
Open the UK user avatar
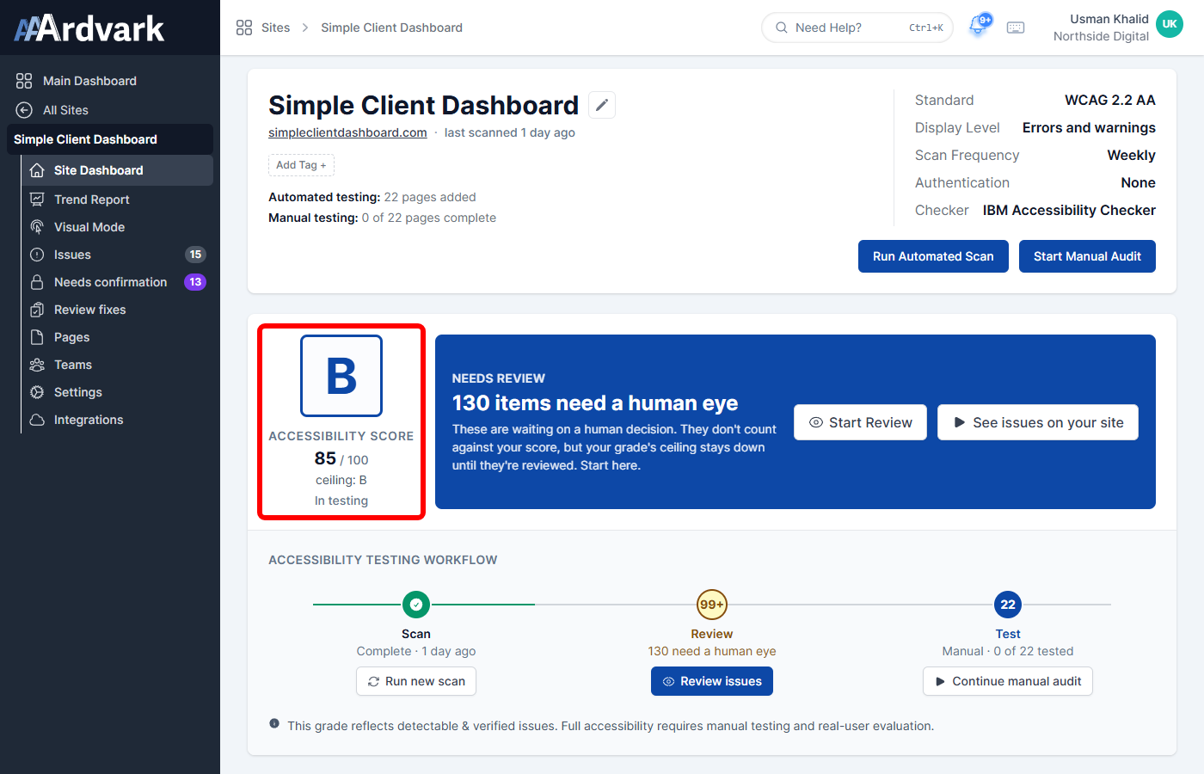point(1170,24)
